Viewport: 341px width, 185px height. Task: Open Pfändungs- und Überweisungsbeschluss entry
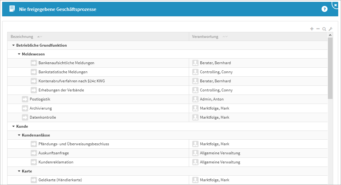(74, 144)
